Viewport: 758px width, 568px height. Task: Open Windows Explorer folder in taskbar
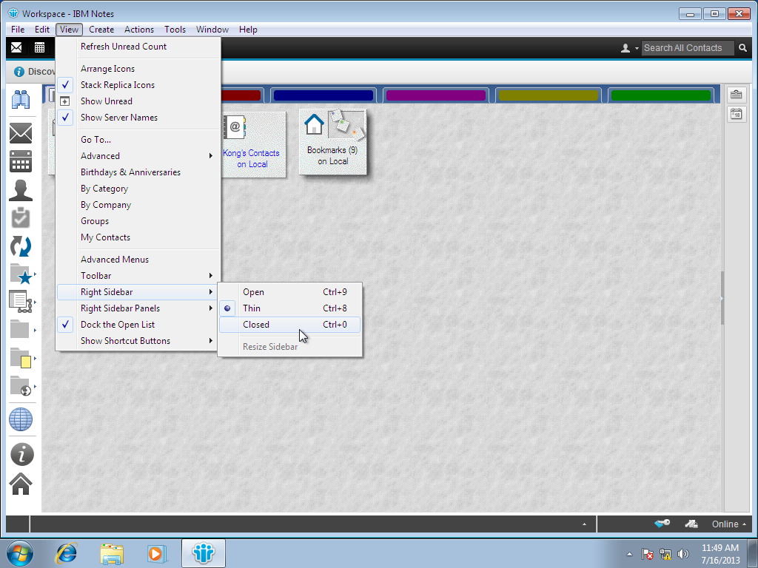[x=112, y=553]
